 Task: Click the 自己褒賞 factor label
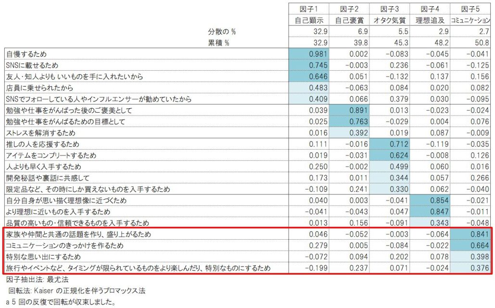tap(349, 20)
